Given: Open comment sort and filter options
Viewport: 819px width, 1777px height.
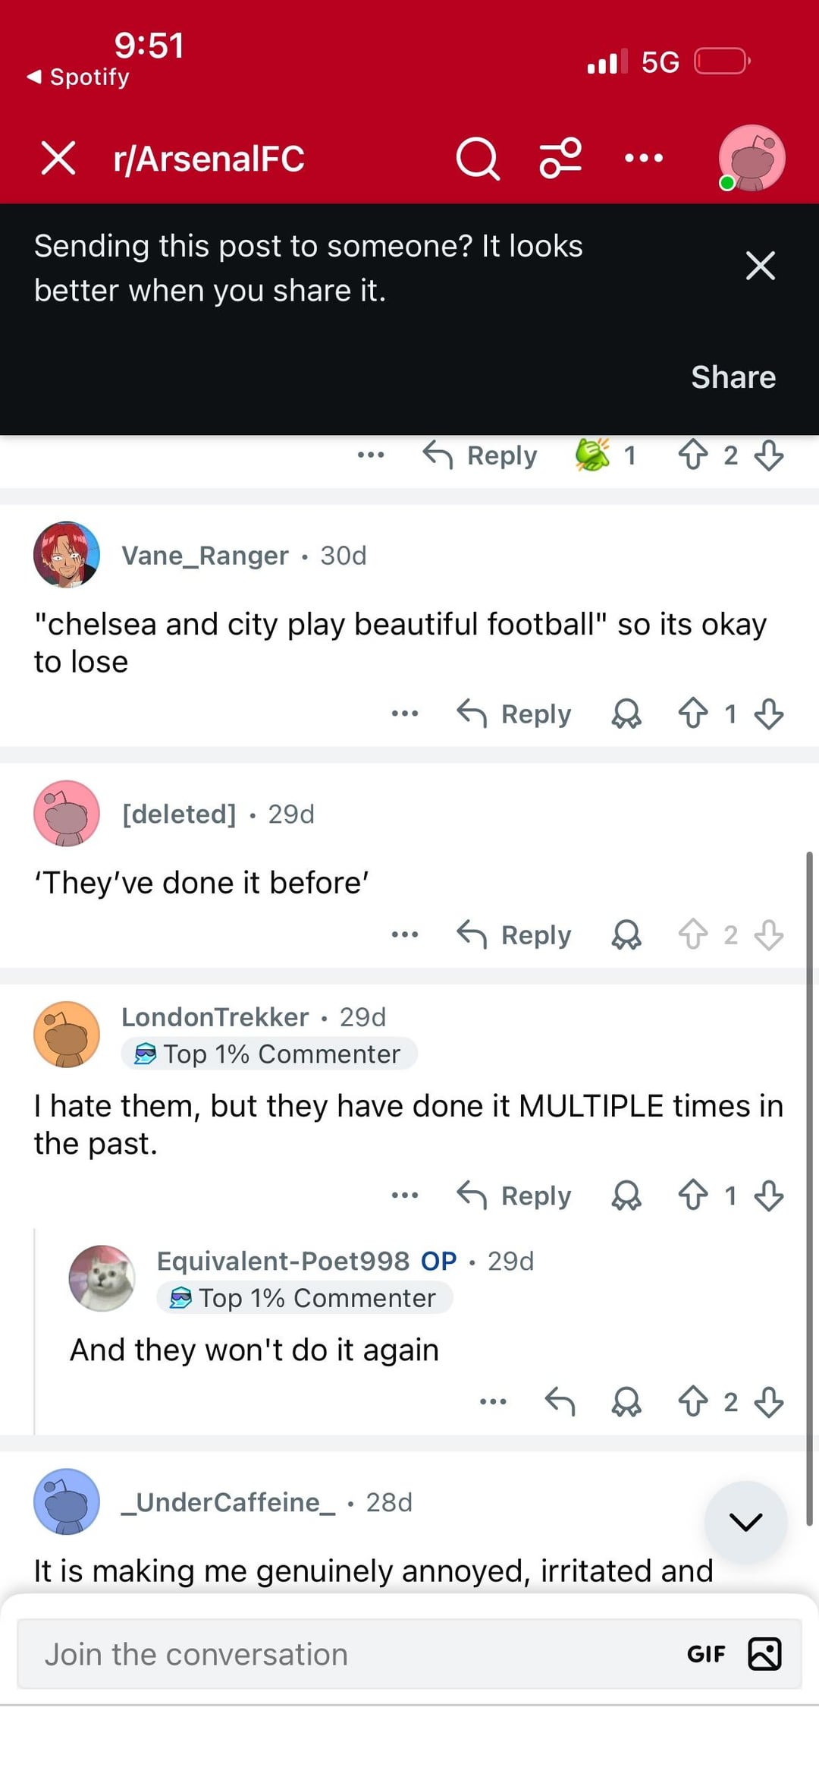Looking at the screenshot, I should coord(560,159).
